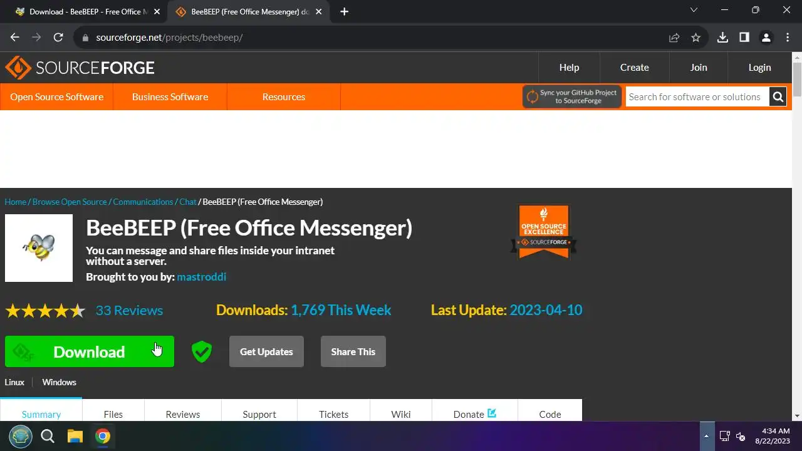
Task: Click the green Download button
Action: (x=90, y=351)
